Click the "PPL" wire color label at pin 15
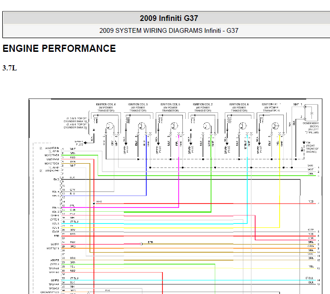This screenshot has width=330, height=294. (x=72, y=206)
